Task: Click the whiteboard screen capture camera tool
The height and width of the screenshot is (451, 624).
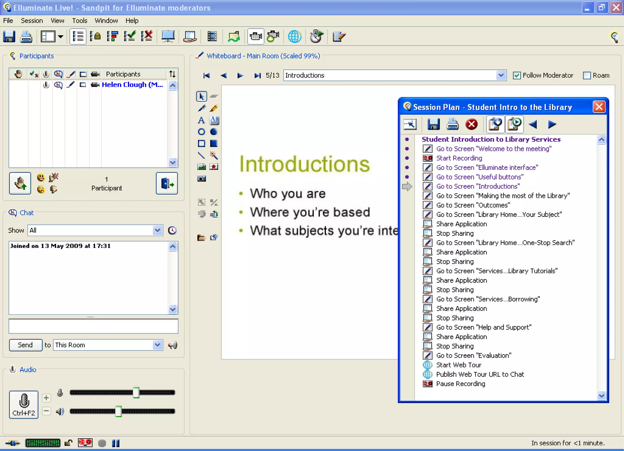Action: click(201, 179)
